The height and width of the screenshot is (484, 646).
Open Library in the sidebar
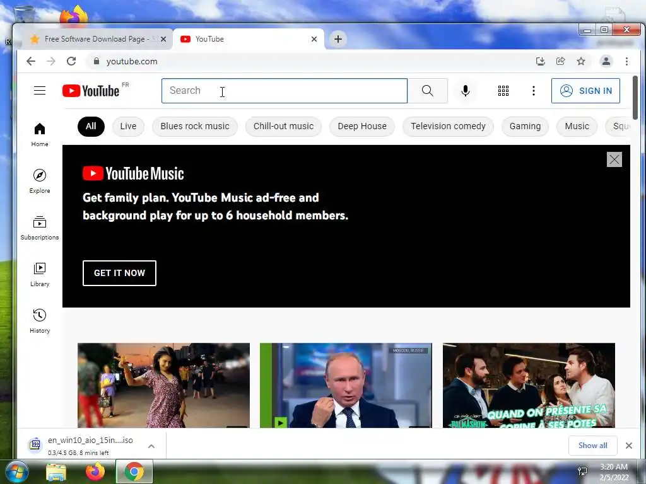40,275
